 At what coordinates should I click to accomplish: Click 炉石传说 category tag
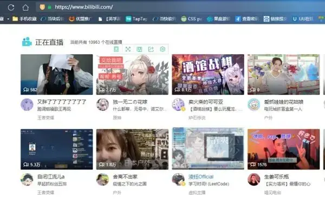197,118
